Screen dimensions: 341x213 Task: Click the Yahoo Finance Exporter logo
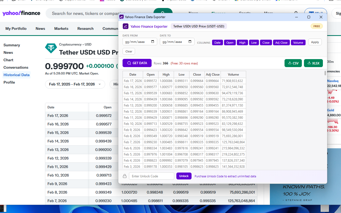tap(125, 26)
